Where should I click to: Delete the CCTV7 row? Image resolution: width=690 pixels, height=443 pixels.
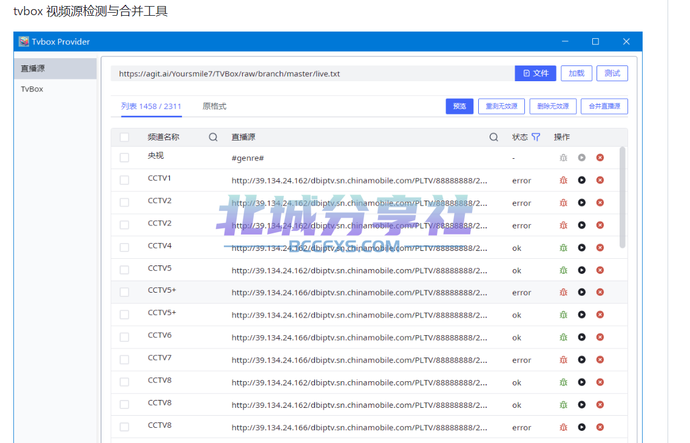coord(600,360)
